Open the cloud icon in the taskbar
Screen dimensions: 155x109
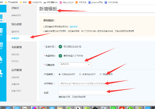[8, 108]
